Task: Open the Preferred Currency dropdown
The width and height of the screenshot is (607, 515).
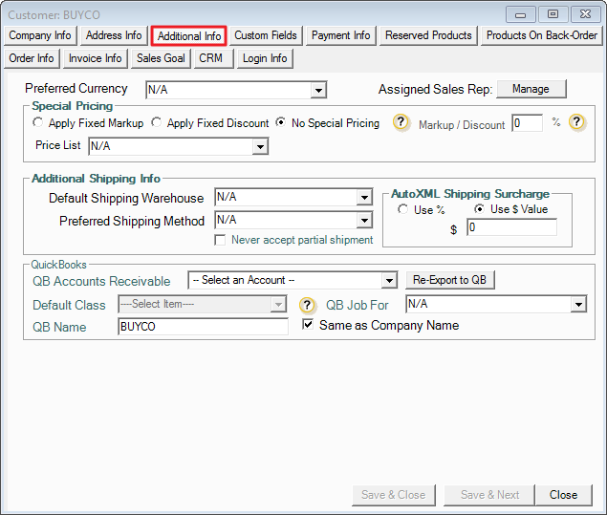Action: [x=318, y=91]
